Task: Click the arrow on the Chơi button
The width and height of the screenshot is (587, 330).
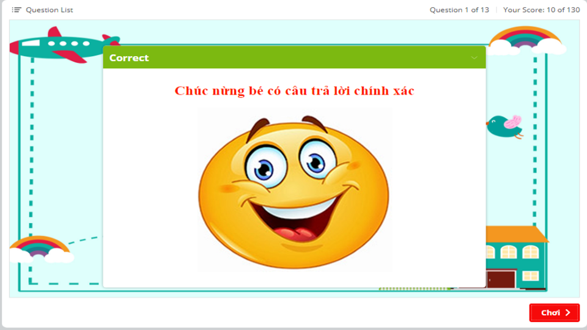Action: [x=568, y=313]
